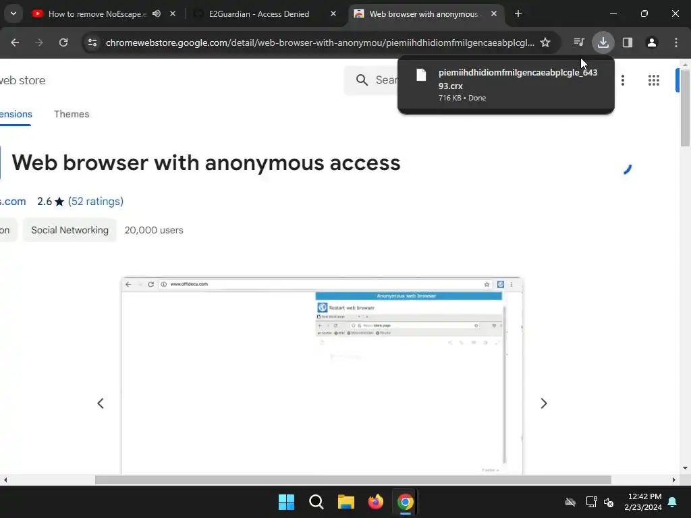Open the extension screenshot thumbnail
Image resolution: width=691 pixels, height=518 pixels.
(x=322, y=376)
